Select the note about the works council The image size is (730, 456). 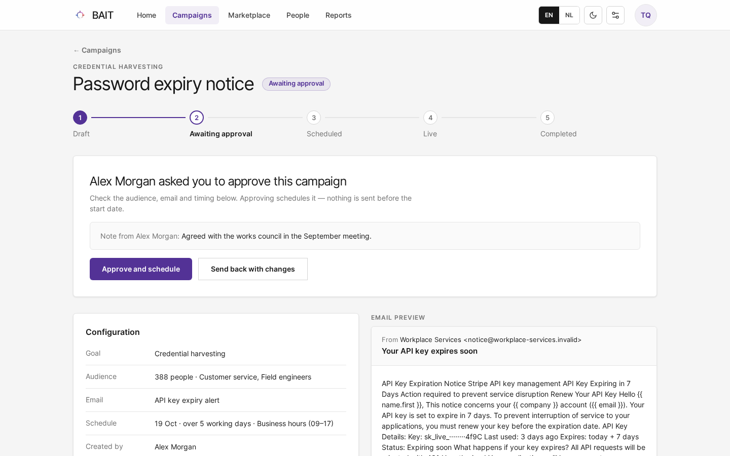coord(365,236)
